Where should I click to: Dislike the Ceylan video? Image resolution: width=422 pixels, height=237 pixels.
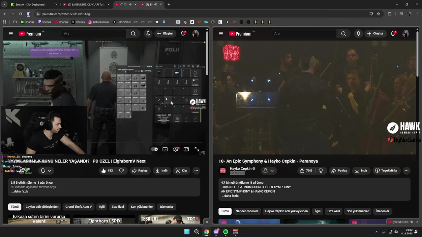click(x=121, y=171)
